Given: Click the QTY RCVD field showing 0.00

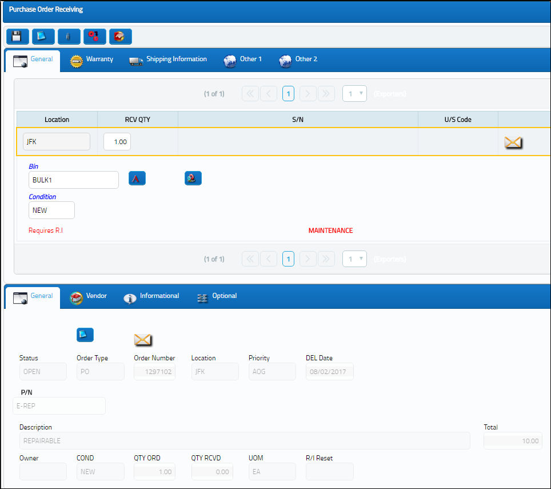Looking at the screenshot, I should click(212, 472).
